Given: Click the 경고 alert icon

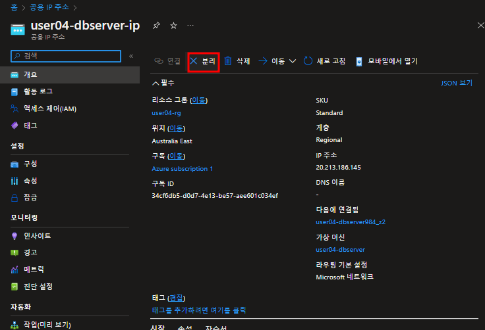Looking at the screenshot, I should 14,253.
